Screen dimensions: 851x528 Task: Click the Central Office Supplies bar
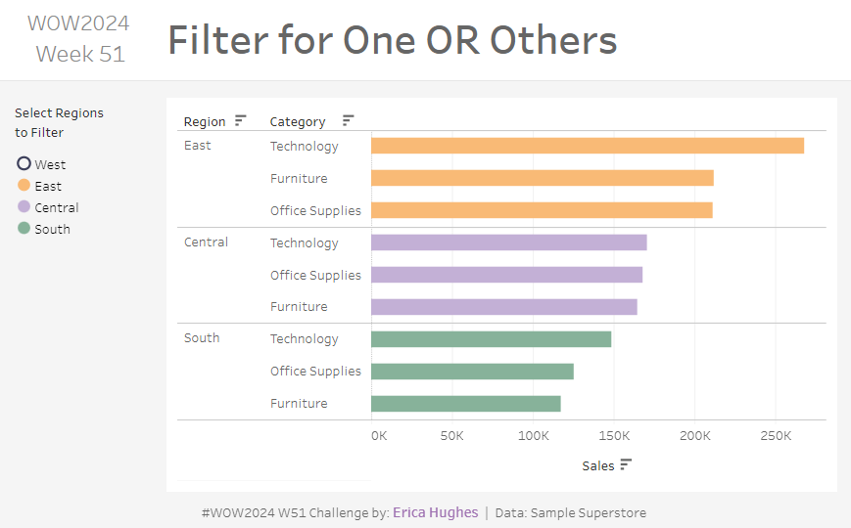(x=506, y=275)
